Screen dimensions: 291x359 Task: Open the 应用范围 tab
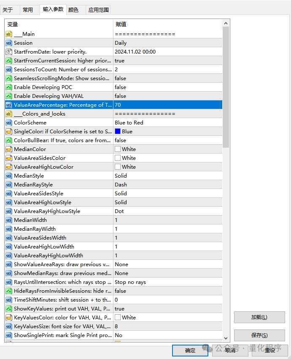98,10
